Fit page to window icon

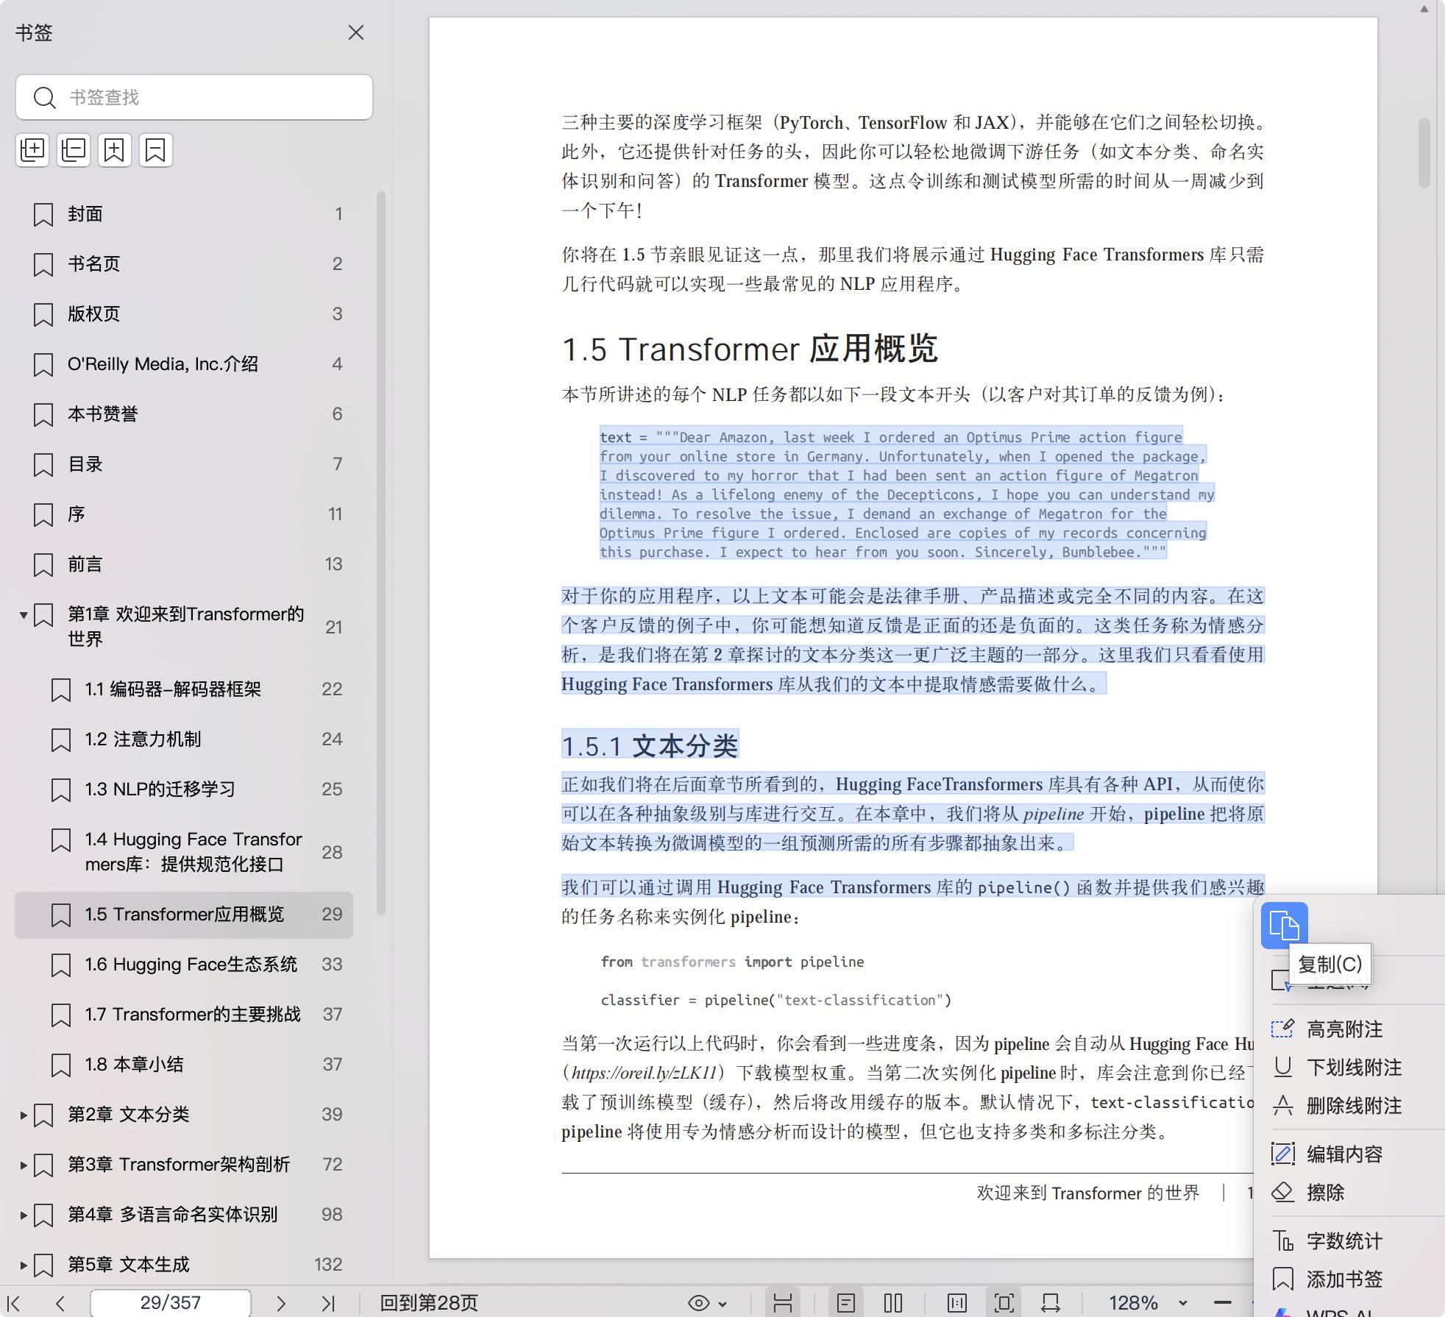tap(1004, 1303)
